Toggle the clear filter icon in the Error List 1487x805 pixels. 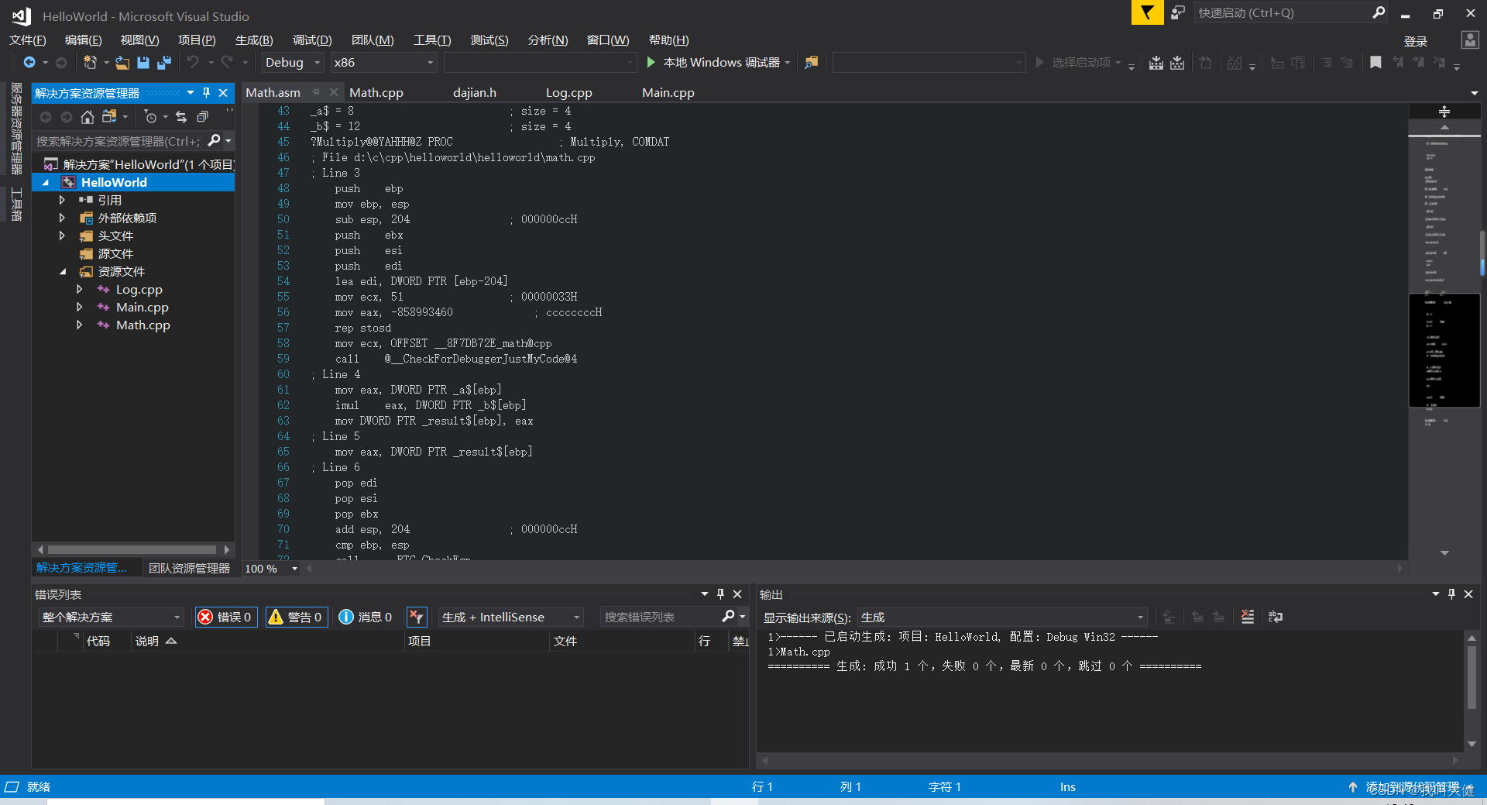(x=417, y=617)
